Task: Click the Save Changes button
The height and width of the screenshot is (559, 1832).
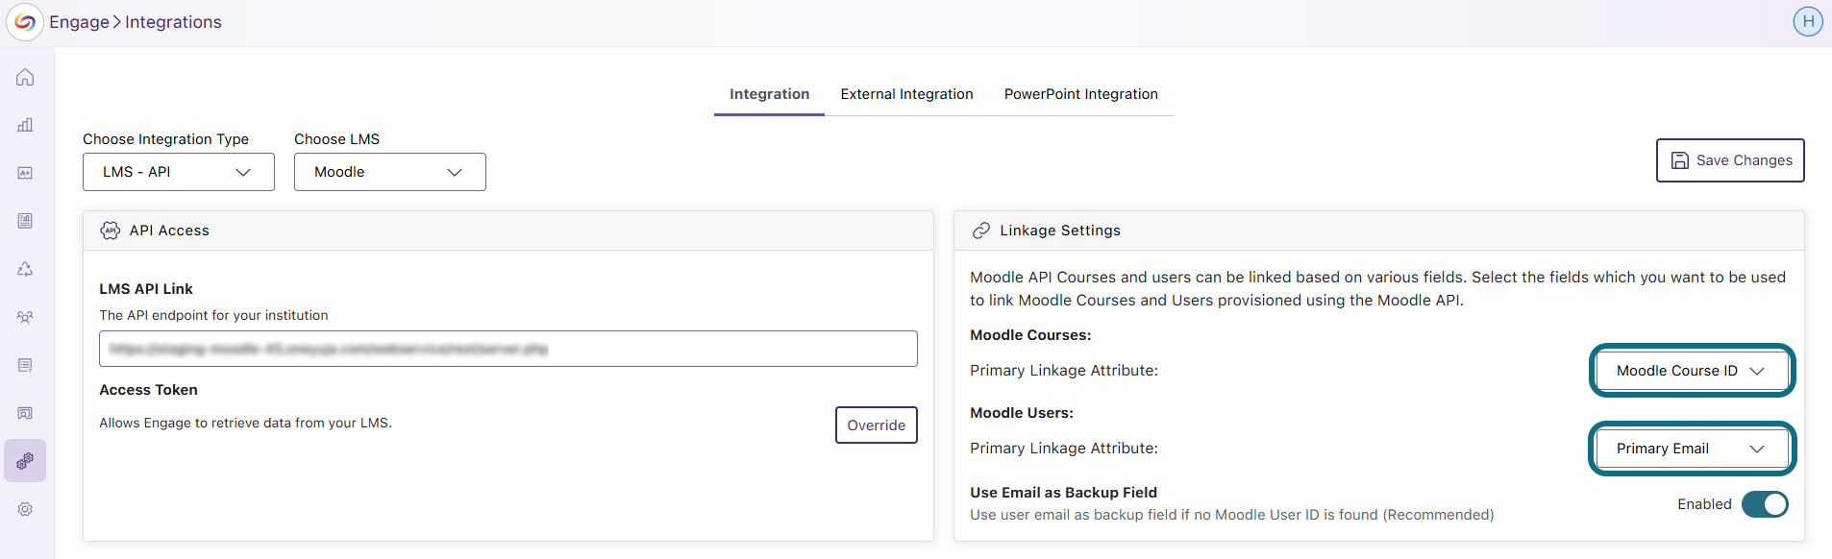Action: (1730, 160)
